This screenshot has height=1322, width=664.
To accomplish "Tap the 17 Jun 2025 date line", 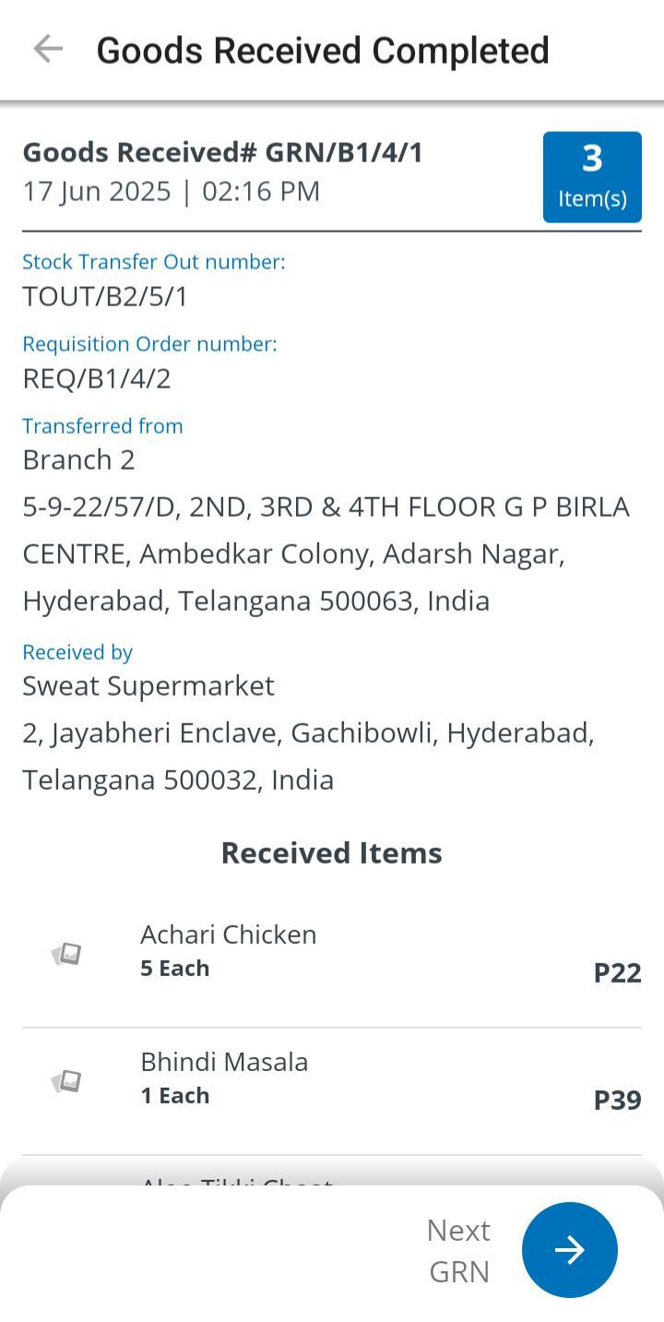I will 172,191.
